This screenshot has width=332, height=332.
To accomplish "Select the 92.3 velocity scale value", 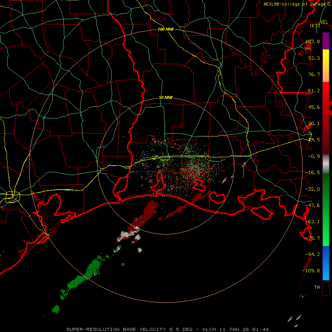I will tap(314, 58).
